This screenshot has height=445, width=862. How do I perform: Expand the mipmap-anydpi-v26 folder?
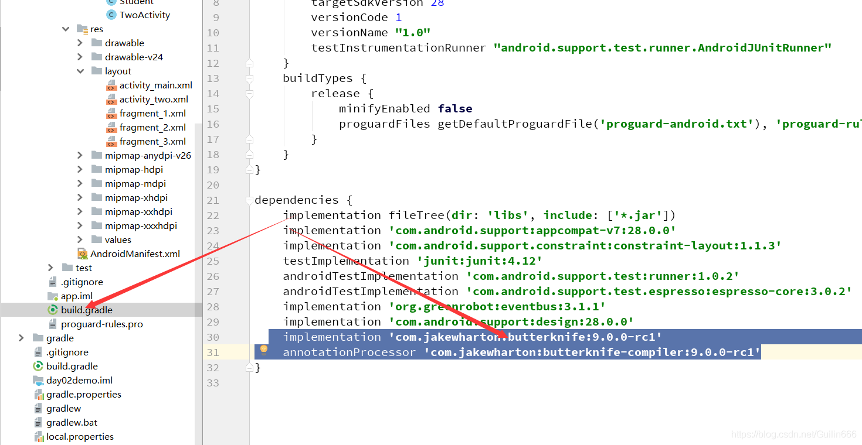80,156
